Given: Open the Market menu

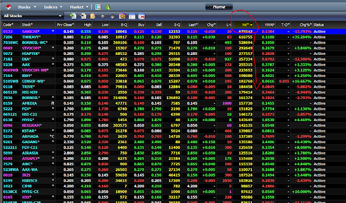Looking at the screenshot, I should [x=77, y=7].
